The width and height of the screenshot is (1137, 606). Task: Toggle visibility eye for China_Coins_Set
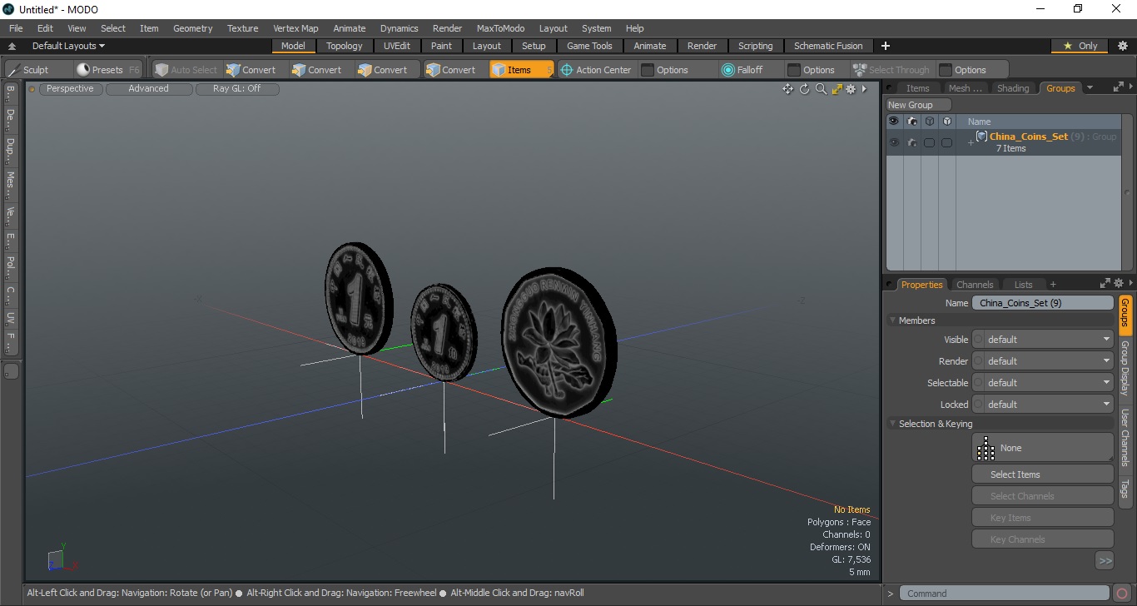click(x=894, y=142)
